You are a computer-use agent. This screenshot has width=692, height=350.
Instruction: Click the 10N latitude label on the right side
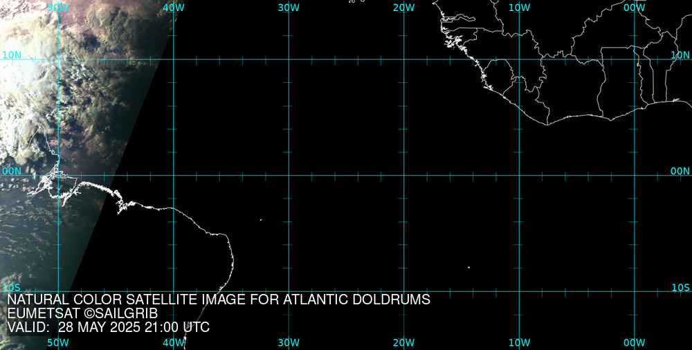680,55
